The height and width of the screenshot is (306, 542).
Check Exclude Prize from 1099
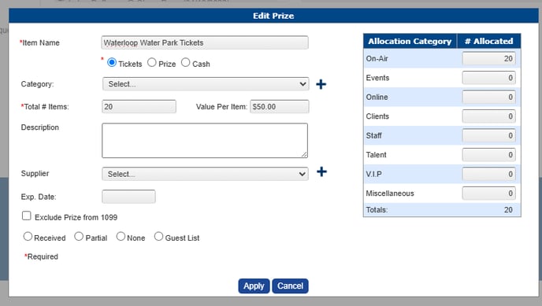(26, 216)
